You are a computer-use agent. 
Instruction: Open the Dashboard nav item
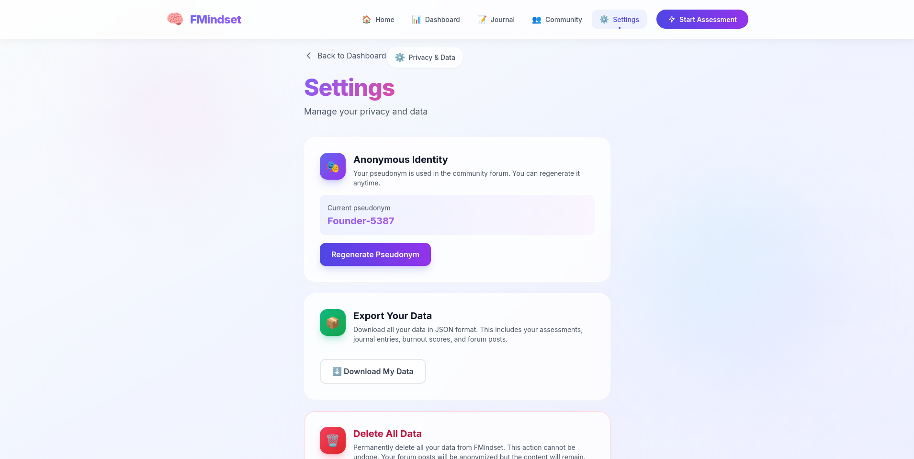436,20
